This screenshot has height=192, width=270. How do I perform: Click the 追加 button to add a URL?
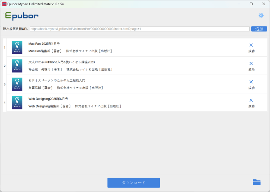[259, 29]
